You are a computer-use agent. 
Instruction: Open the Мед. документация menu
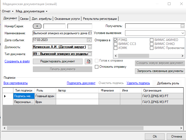[32, 12]
